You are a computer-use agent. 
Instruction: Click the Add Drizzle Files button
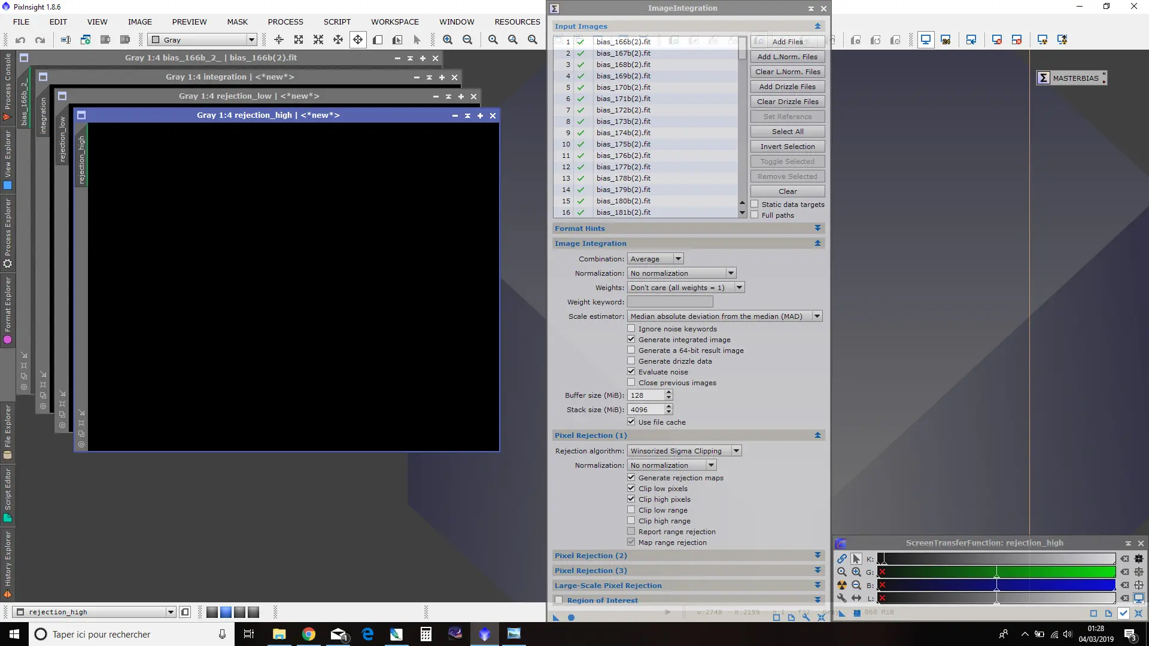pos(788,87)
